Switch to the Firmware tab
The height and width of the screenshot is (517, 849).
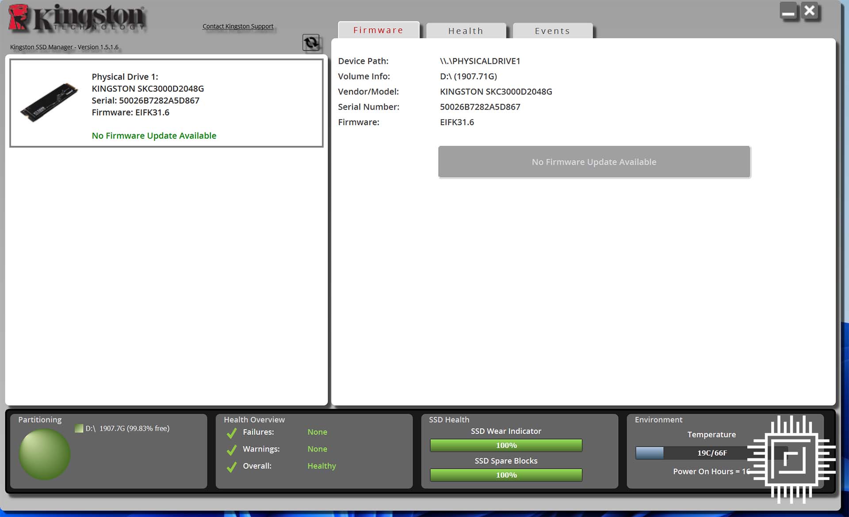click(x=379, y=30)
